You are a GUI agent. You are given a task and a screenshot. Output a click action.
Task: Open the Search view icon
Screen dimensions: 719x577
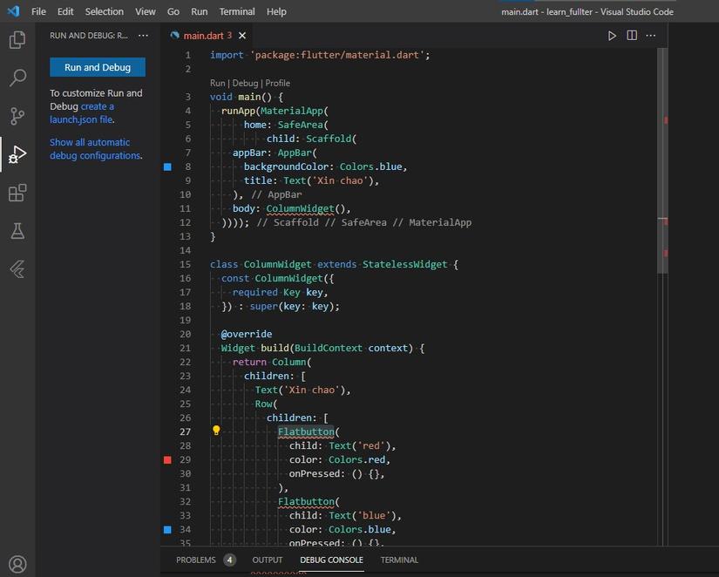point(17,78)
